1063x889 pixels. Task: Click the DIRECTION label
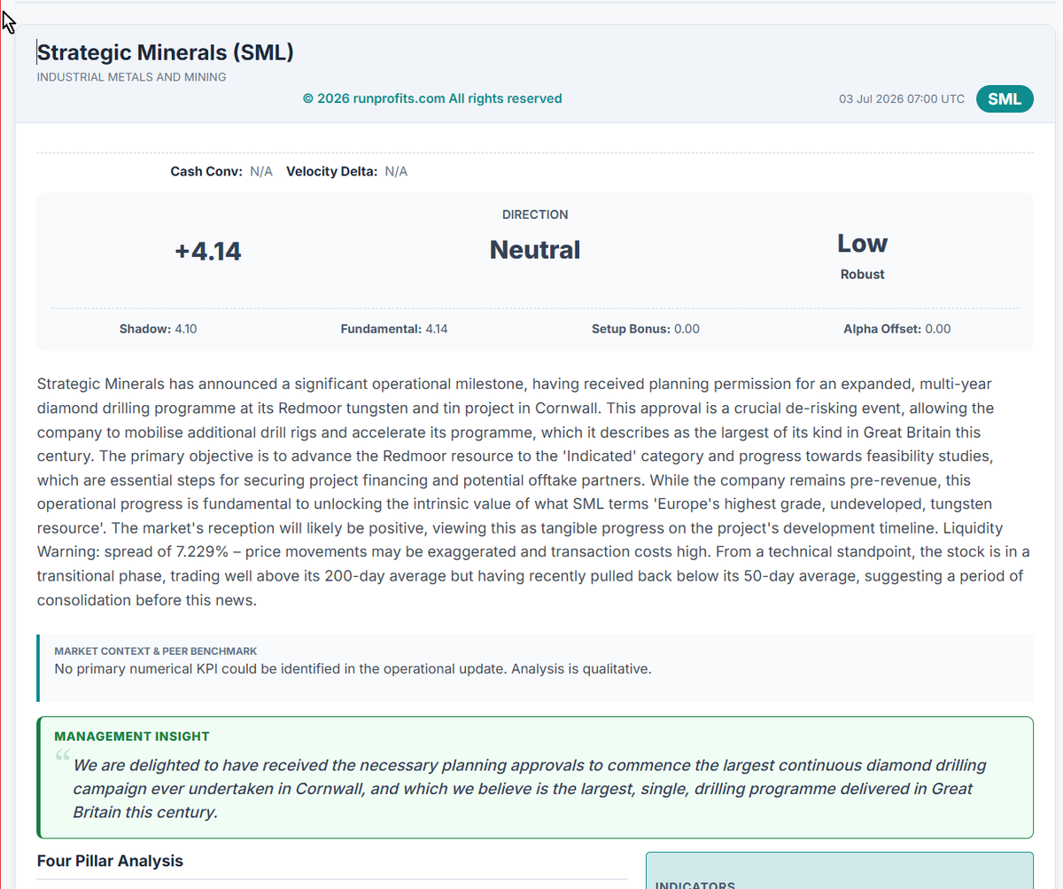(535, 214)
